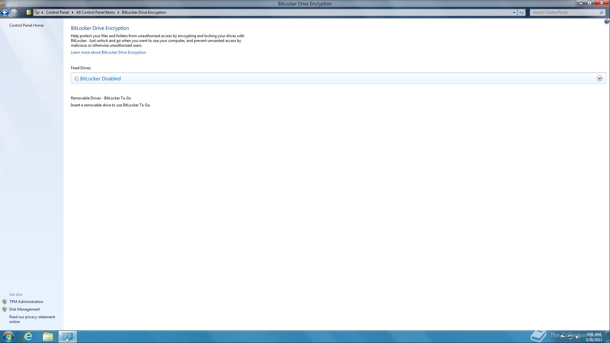Click the BitLocker Drive Encryption heading
The height and width of the screenshot is (343, 610).
[100, 28]
